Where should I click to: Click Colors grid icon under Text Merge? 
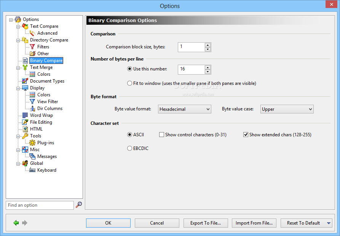tap(32, 74)
